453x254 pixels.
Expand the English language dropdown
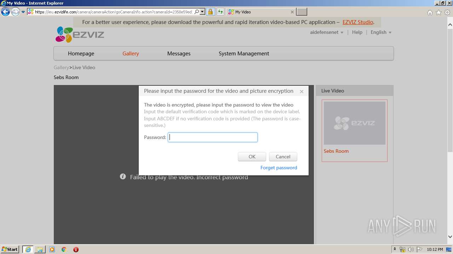click(x=381, y=32)
